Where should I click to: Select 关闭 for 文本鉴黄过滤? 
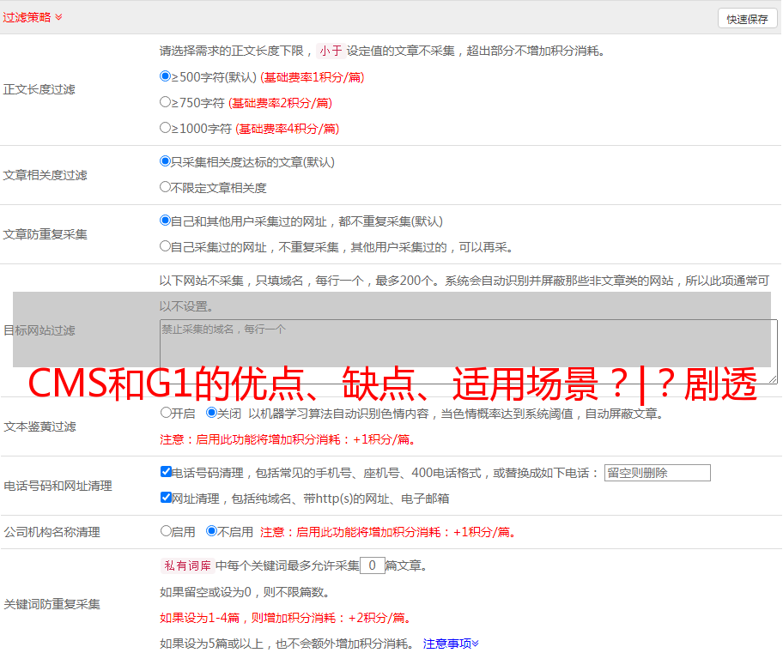click(211, 413)
